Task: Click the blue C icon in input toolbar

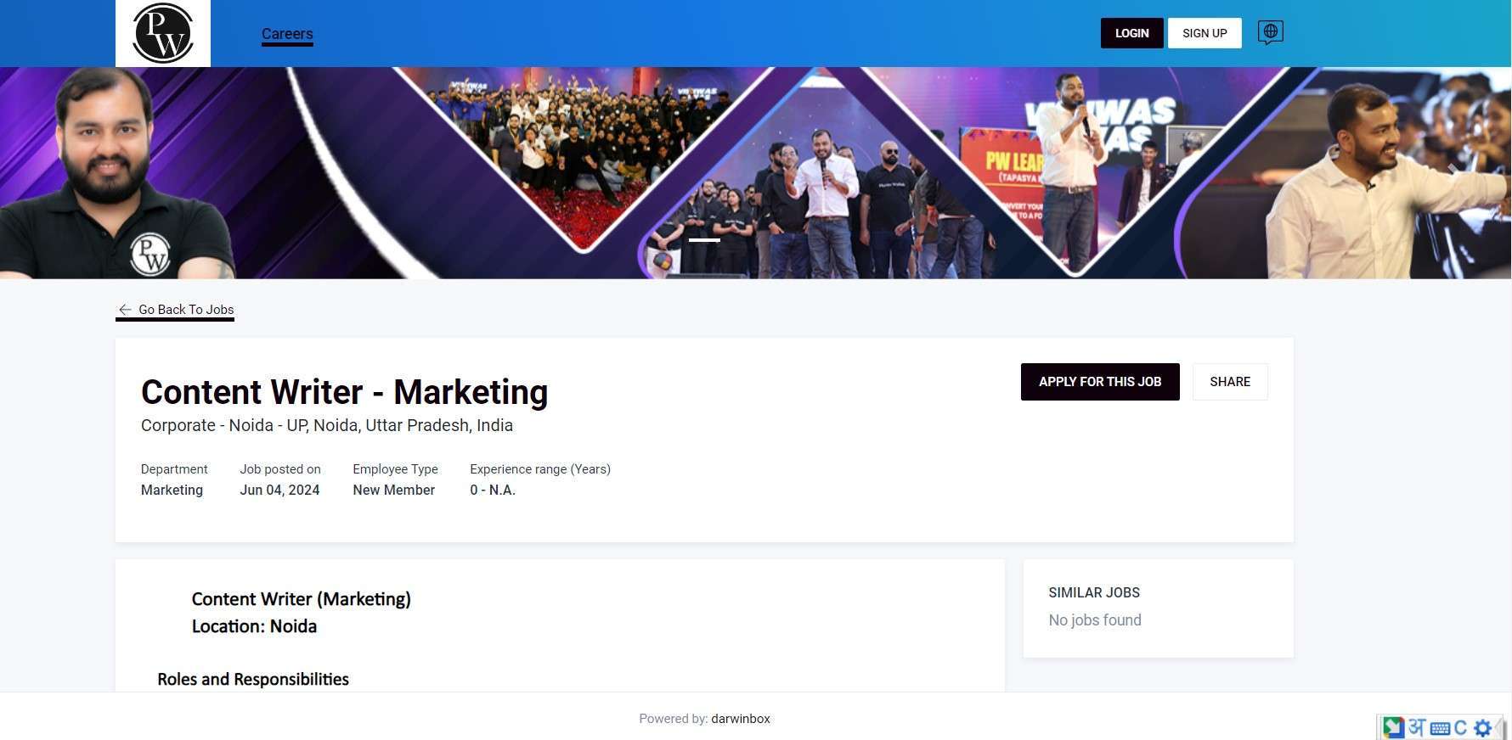Action: 1460,728
